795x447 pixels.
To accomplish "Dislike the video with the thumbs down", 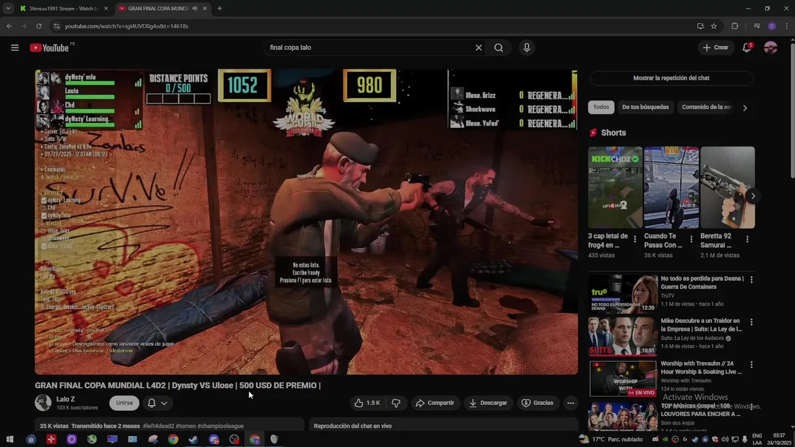I will (396, 403).
